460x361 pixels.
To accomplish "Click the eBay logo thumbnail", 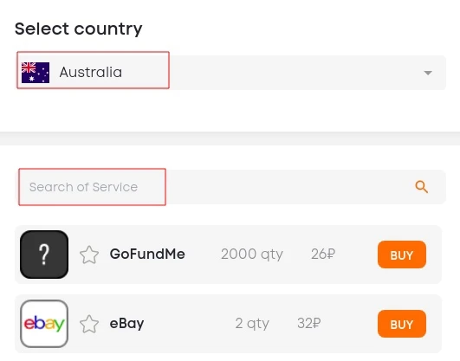I will click(44, 324).
